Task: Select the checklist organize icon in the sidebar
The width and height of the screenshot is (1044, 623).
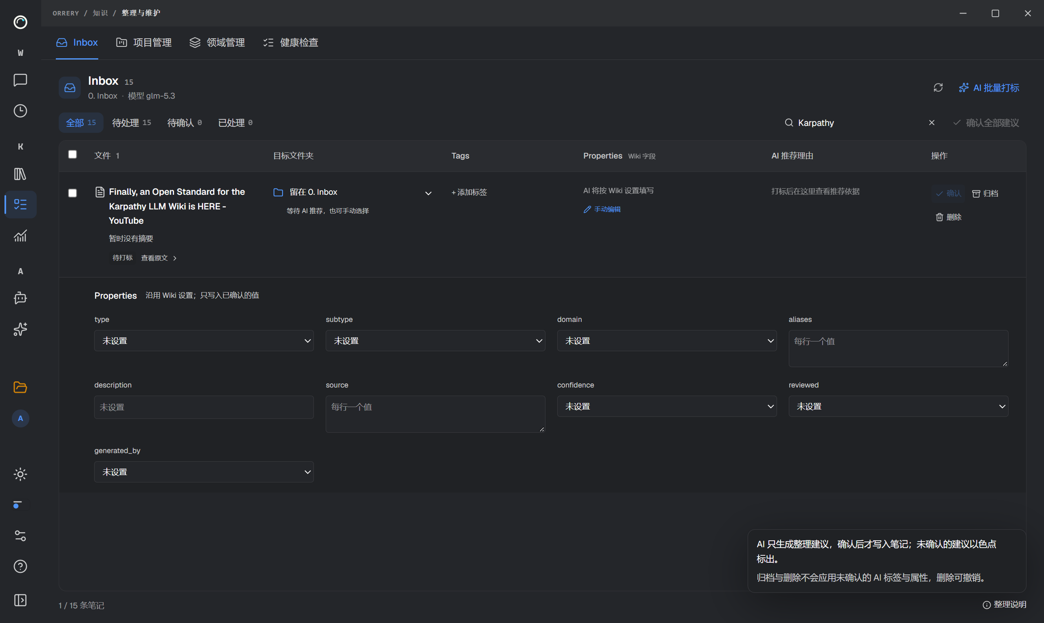Action: [20, 205]
